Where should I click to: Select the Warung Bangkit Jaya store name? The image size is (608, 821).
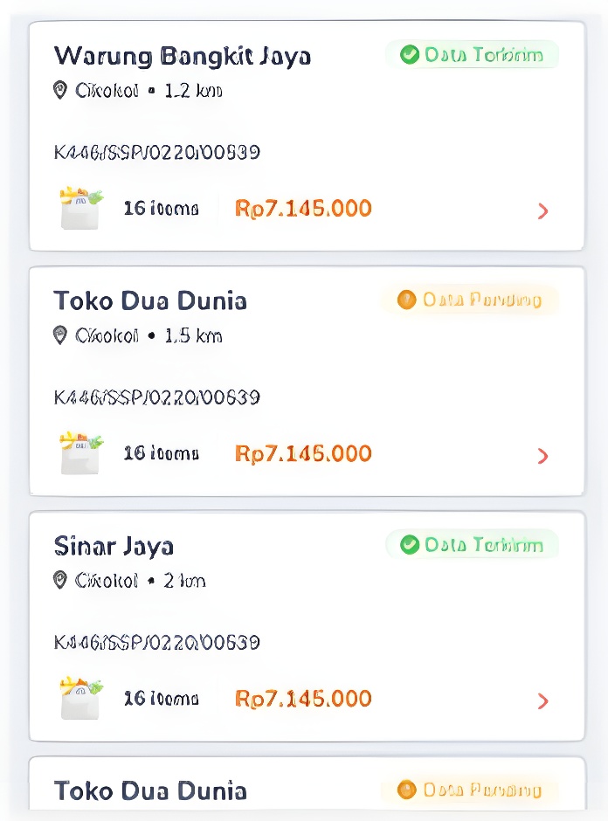[x=183, y=56]
